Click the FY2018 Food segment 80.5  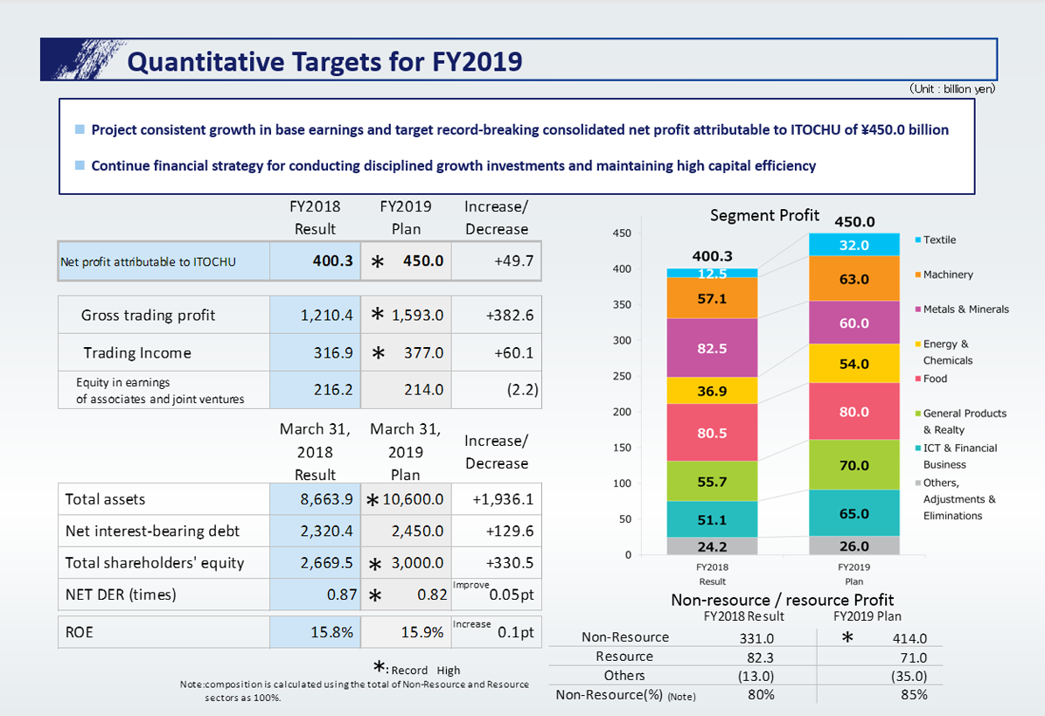tap(712, 433)
